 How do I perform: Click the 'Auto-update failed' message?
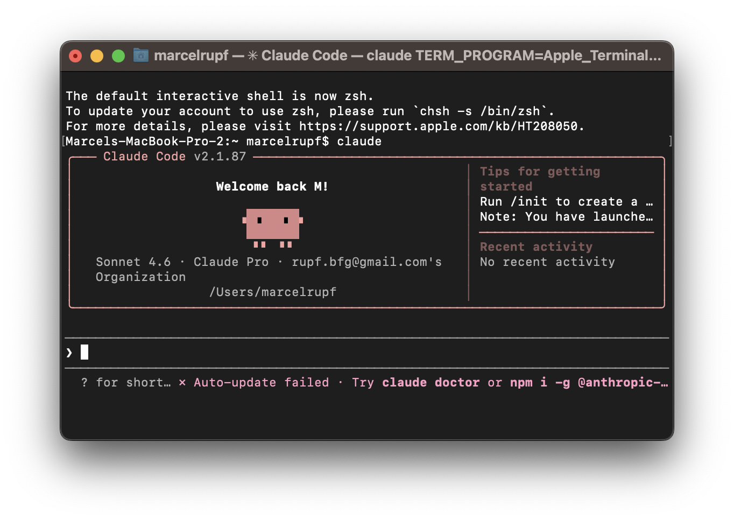click(x=262, y=383)
